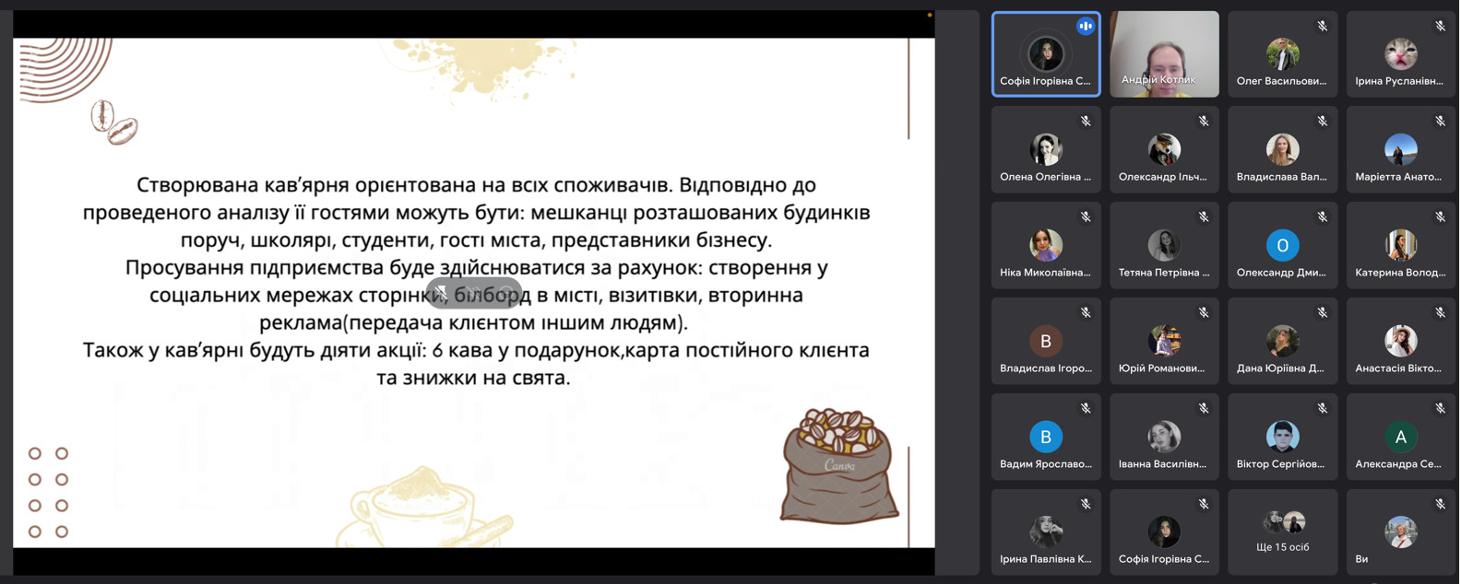The image size is (1461, 584).
Task: Select Катерина Волод's participant tile
Action: coord(1400,245)
